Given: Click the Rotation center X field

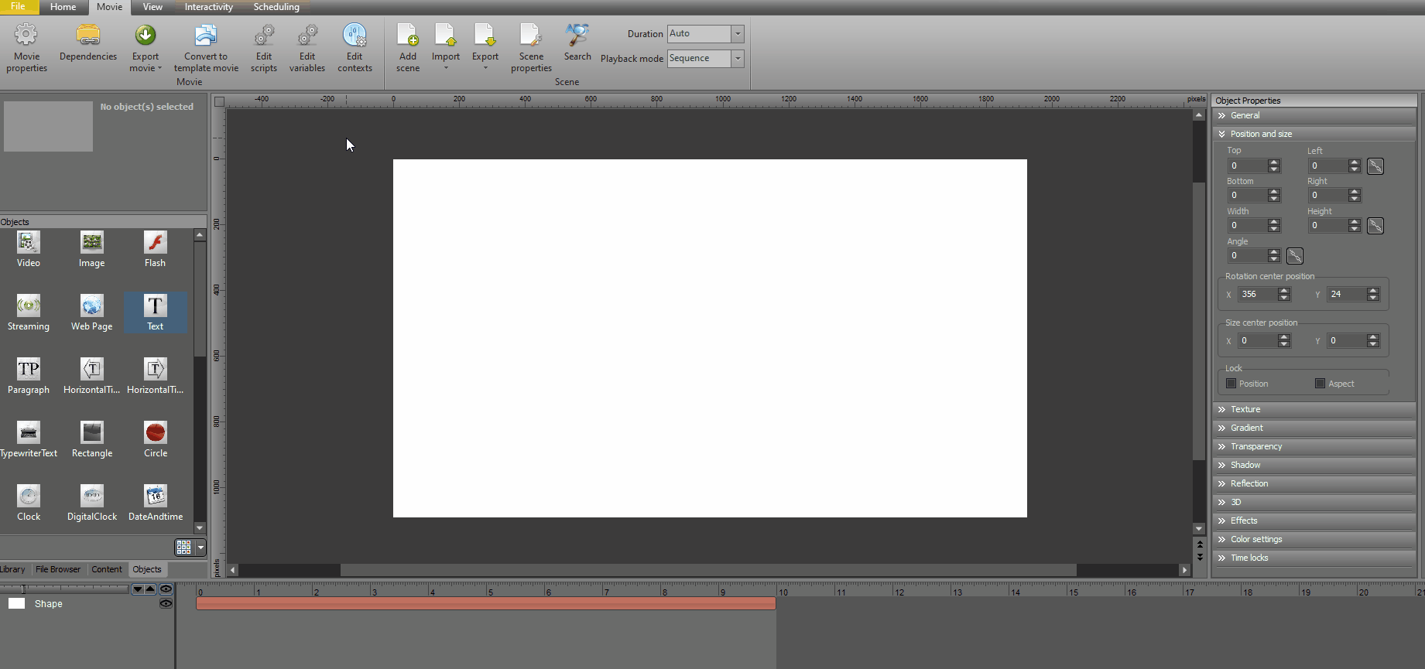Looking at the screenshot, I should click(1257, 295).
